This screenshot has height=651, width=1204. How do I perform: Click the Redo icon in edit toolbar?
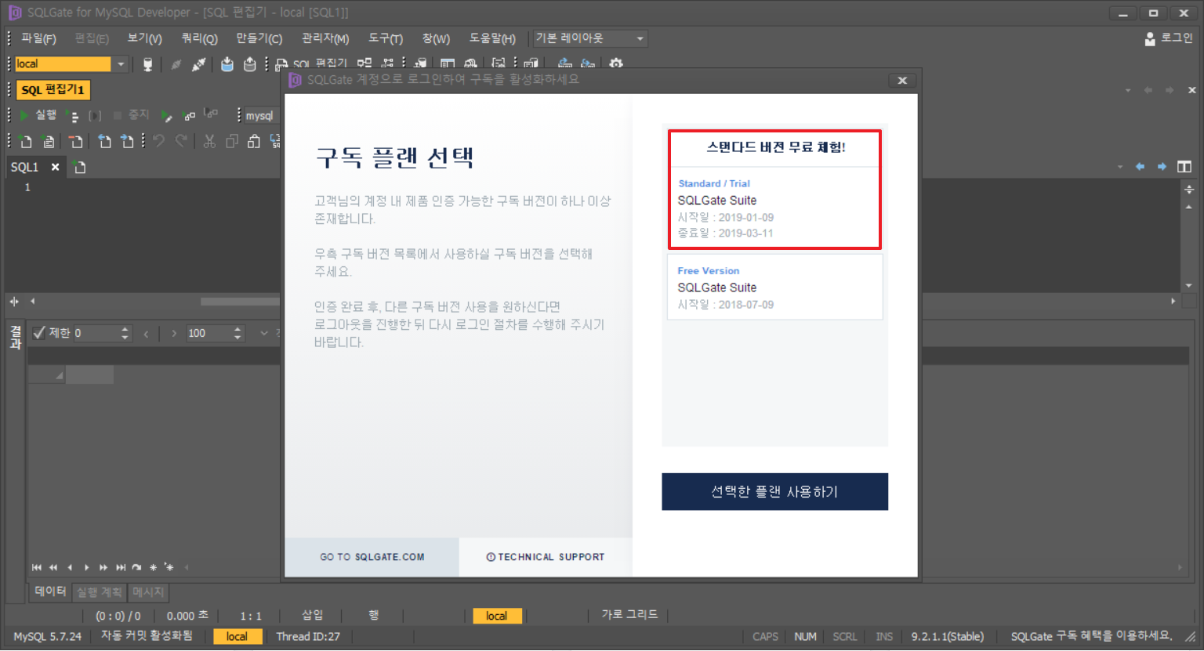(x=182, y=141)
